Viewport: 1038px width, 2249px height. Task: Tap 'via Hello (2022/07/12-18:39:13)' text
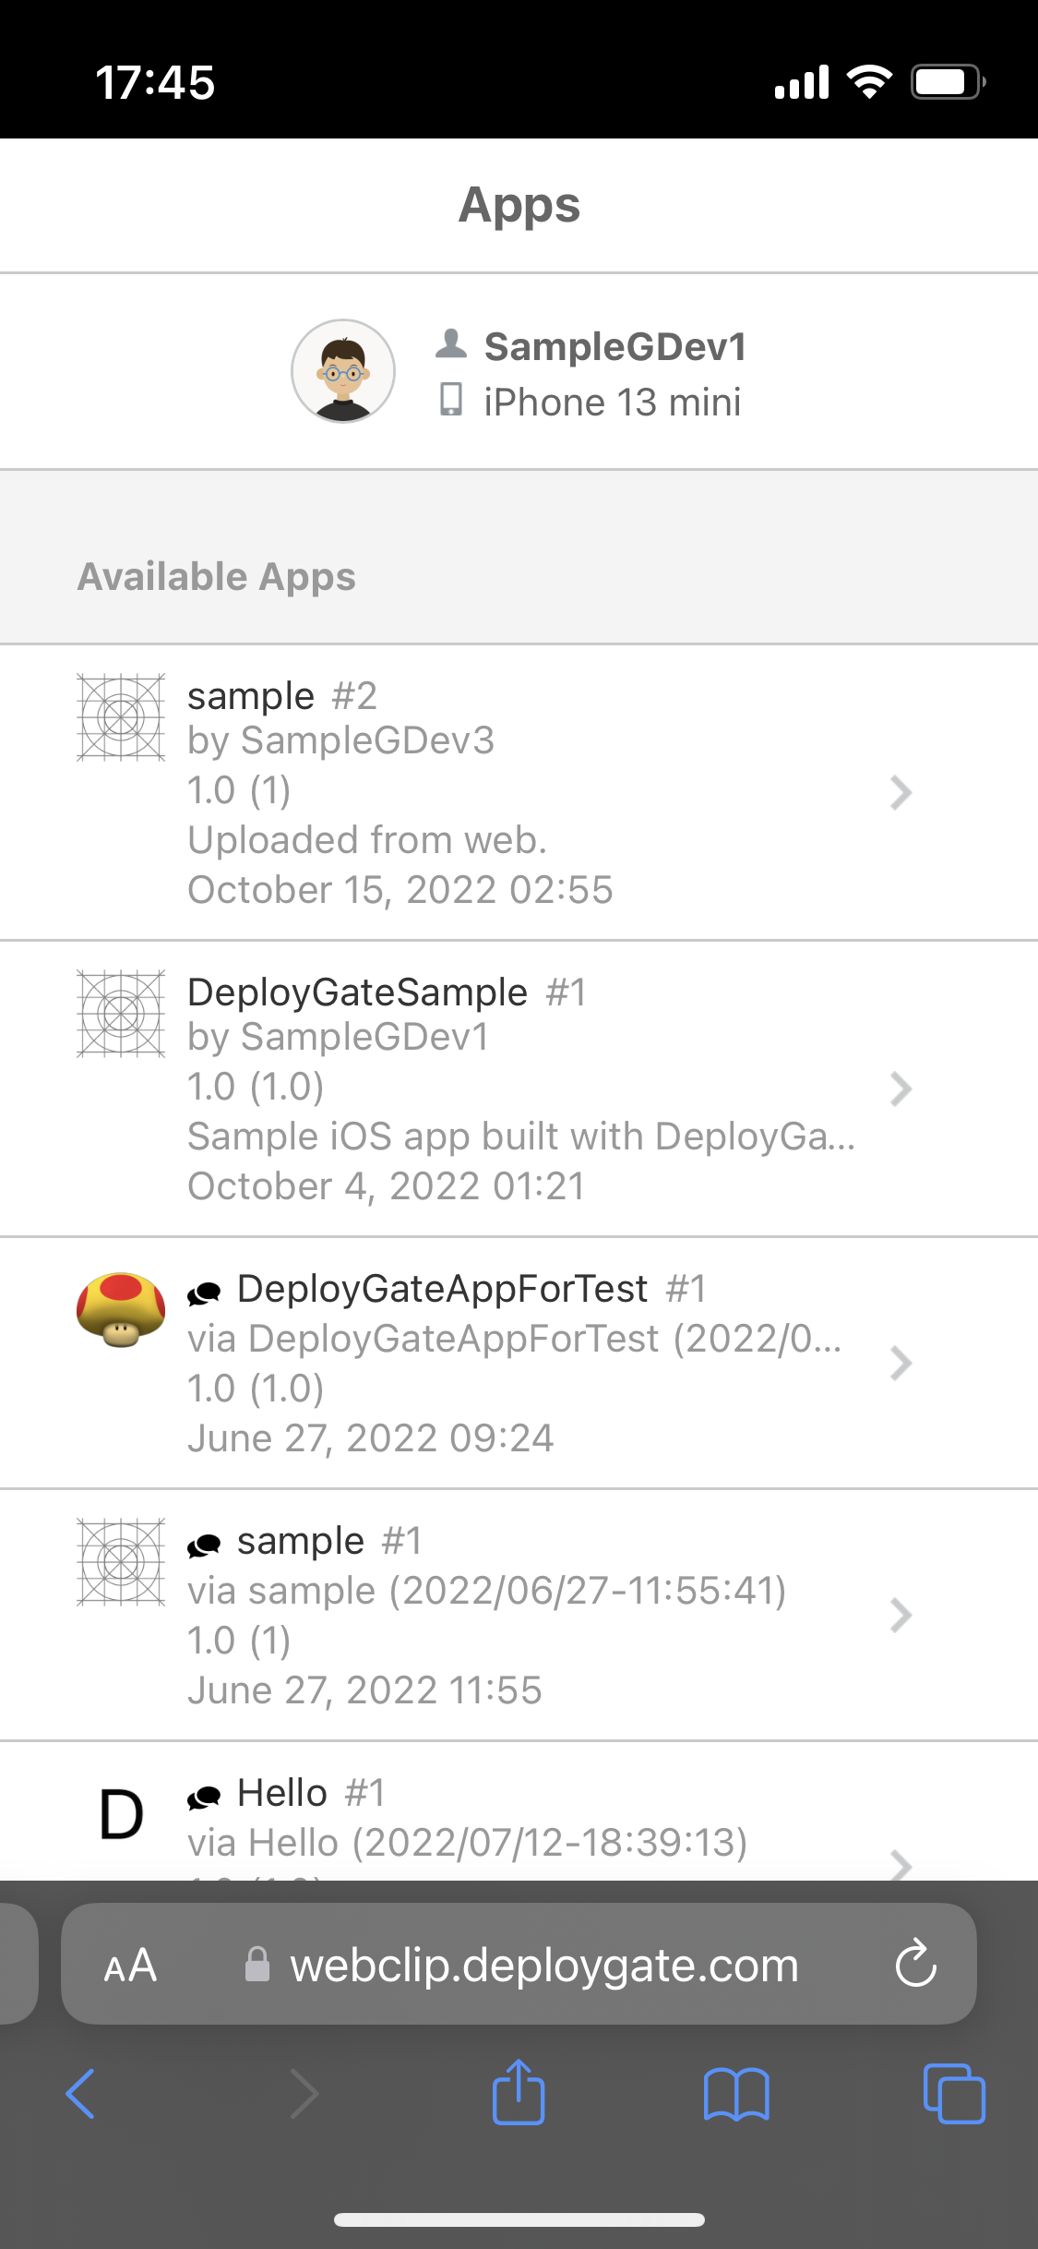pos(468,1843)
